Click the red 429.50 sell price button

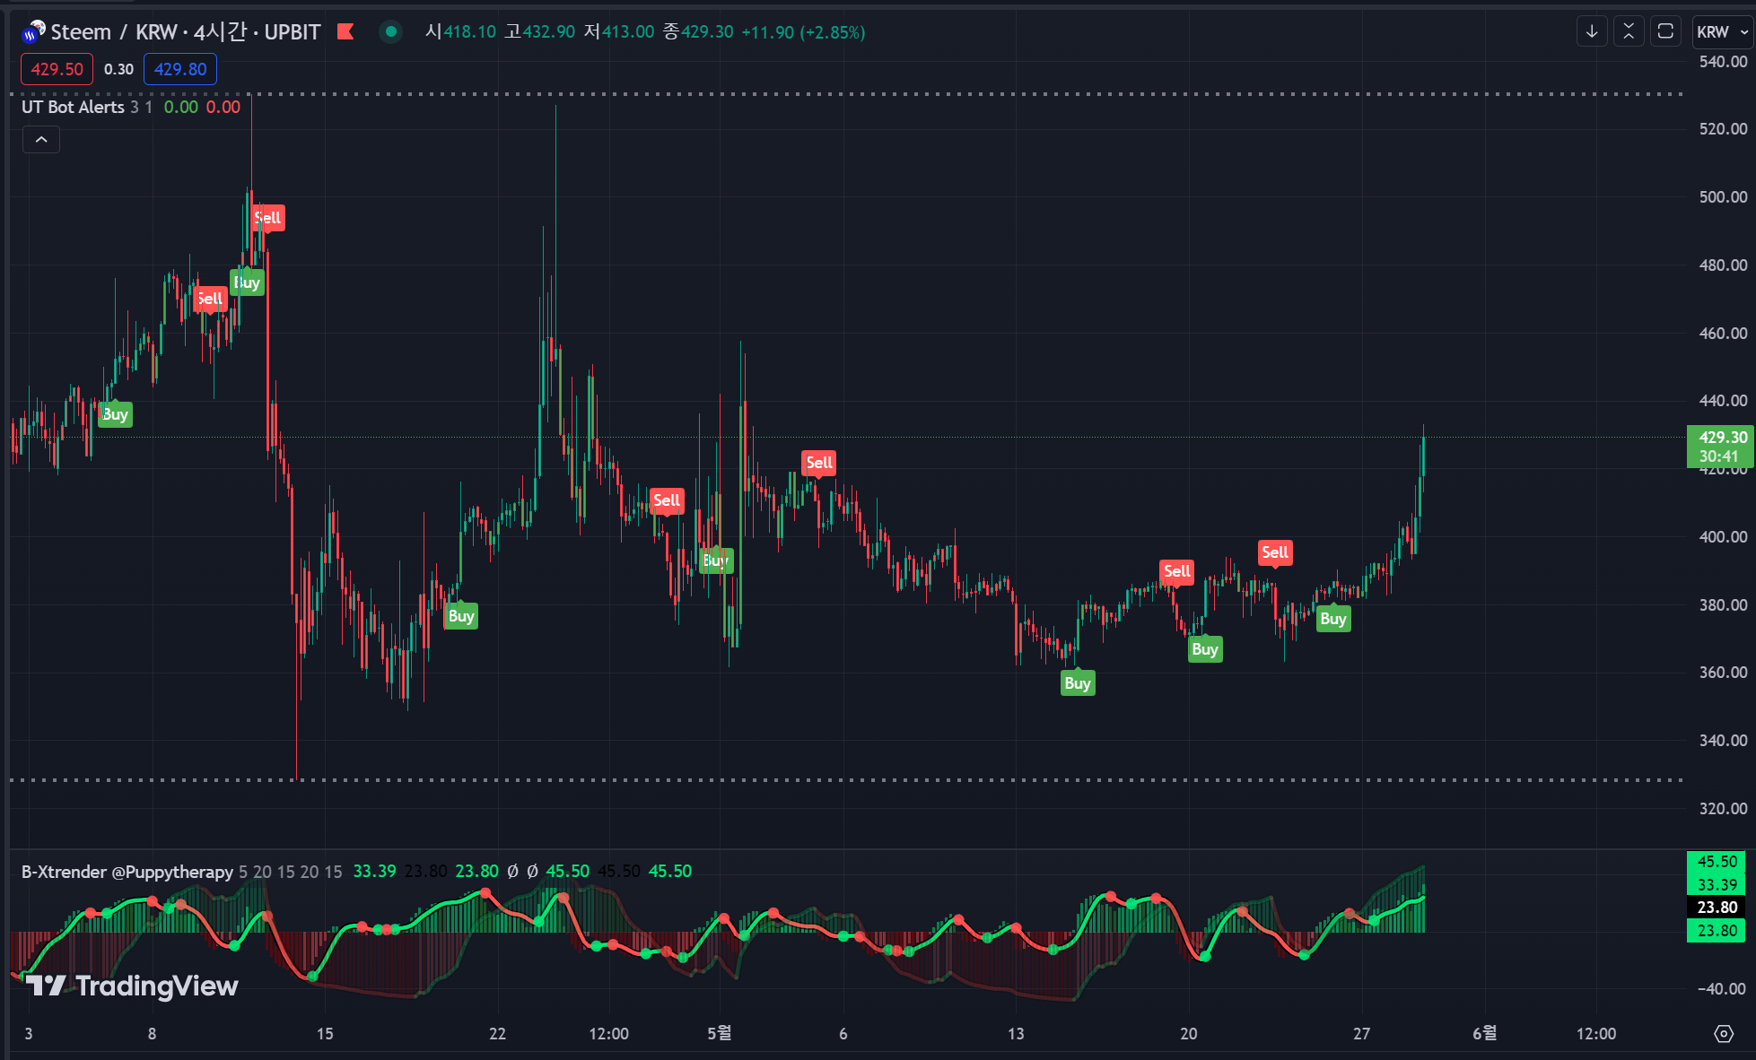[57, 69]
